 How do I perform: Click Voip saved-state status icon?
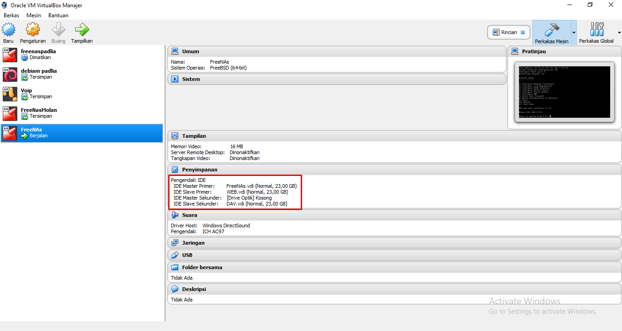click(x=25, y=97)
